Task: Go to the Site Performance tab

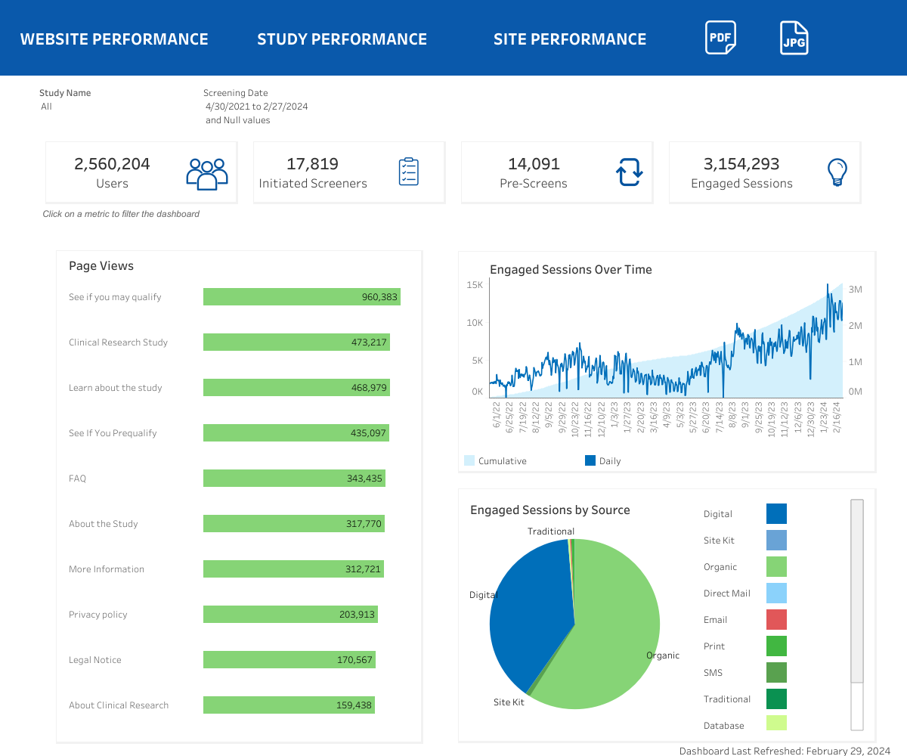Action: pyautogui.click(x=570, y=39)
